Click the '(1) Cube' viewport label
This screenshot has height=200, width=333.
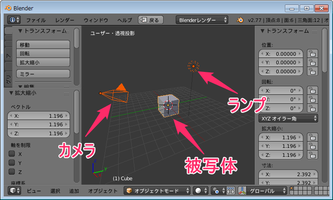point(123,178)
